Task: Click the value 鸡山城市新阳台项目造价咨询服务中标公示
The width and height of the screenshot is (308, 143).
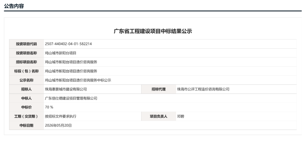Action: click(x=78, y=80)
